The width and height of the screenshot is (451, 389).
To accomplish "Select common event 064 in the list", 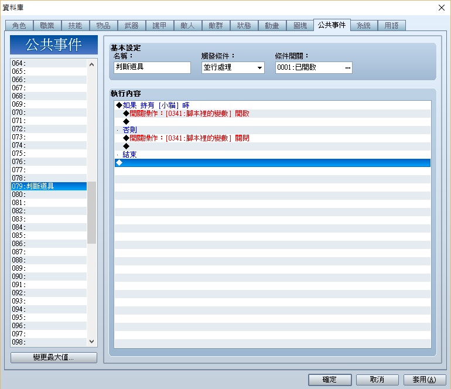I will 49,63.
